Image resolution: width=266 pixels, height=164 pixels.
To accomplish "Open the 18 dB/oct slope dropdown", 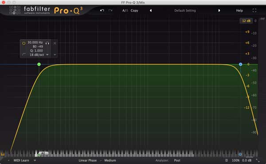I will coord(39,55).
